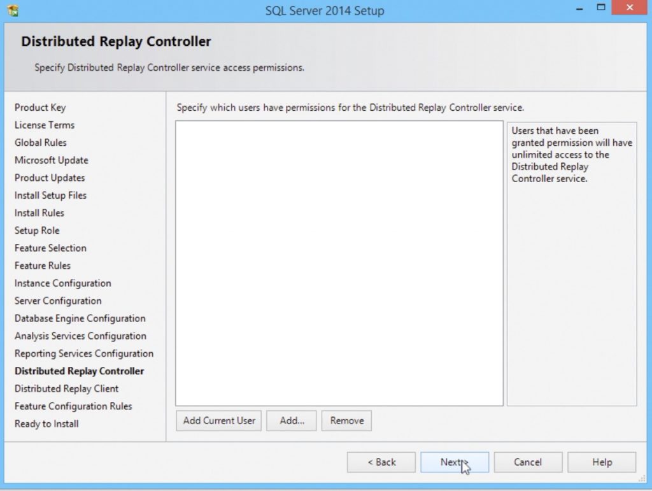The width and height of the screenshot is (652, 491).
Task: Click the Distributed Replay Controller page heading
Action: click(x=116, y=41)
